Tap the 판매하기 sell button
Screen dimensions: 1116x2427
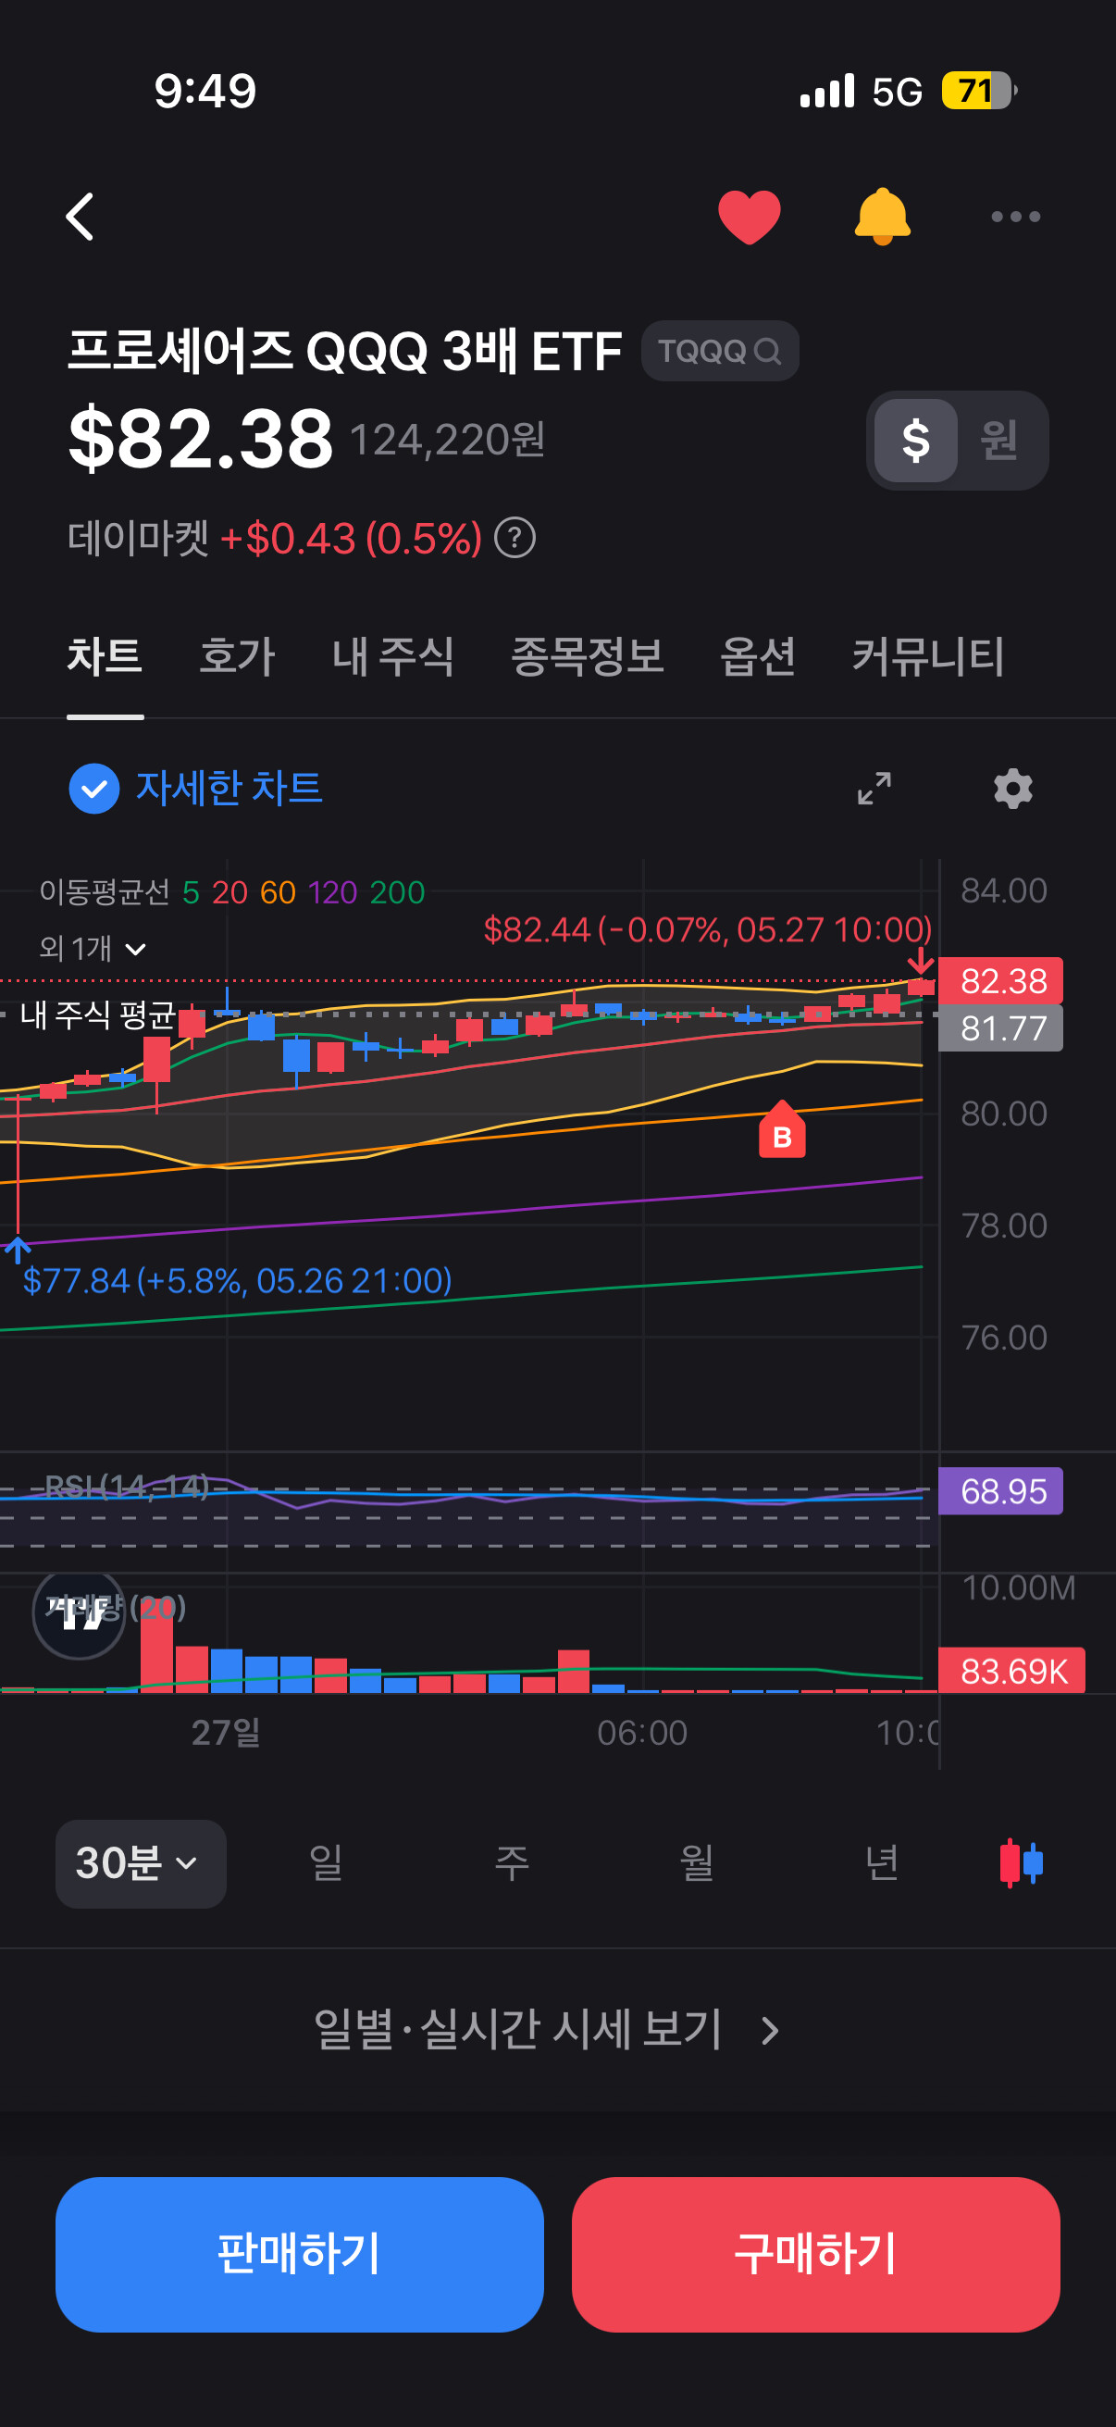(300, 2255)
